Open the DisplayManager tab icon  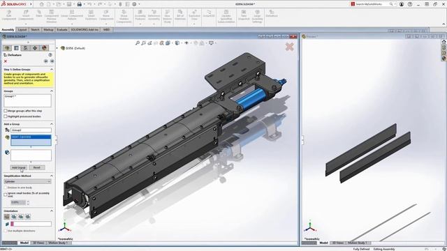(x=44, y=48)
